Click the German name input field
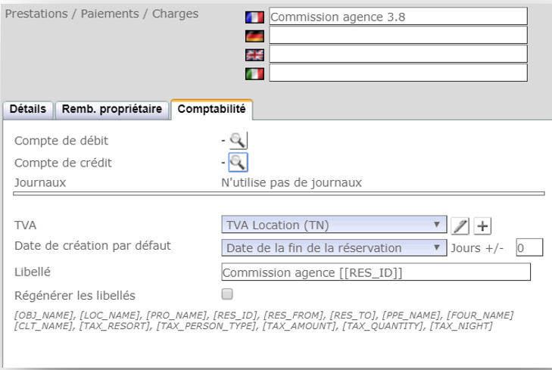Viewport: 552px width, 370px height. pos(397,36)
